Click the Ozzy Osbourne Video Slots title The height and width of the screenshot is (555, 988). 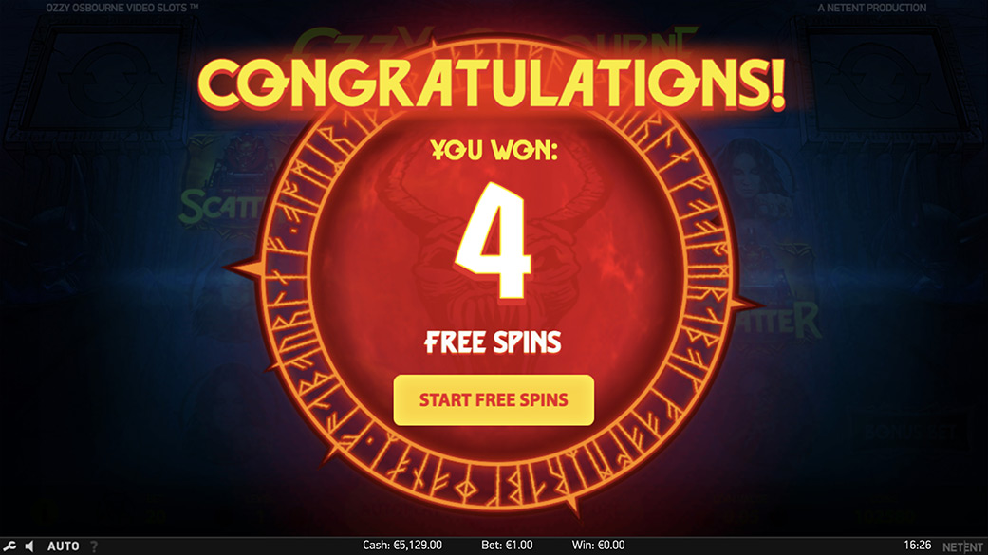coord(121,8)
